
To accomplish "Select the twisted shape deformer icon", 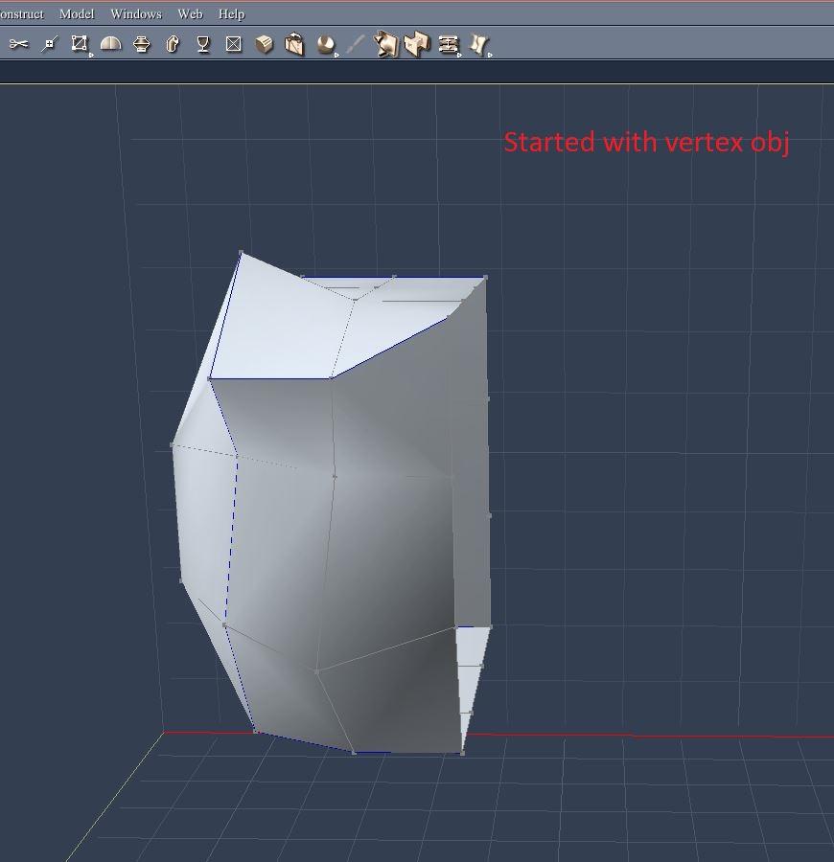I will click(x=385, y=44).
